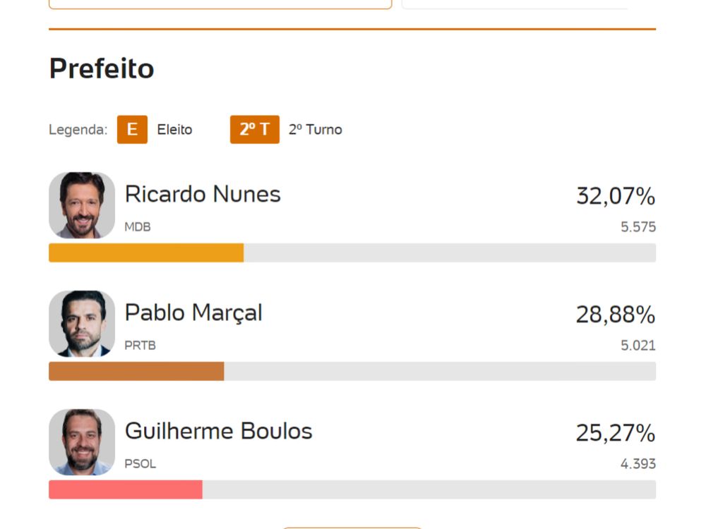Click the "Legenda:" label row
Image resolution: width=706 pixels, height=529 pixels.
(x=77, y=130)
